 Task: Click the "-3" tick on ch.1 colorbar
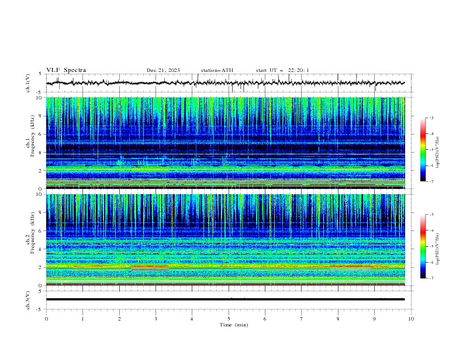click(x=431, y=118)
